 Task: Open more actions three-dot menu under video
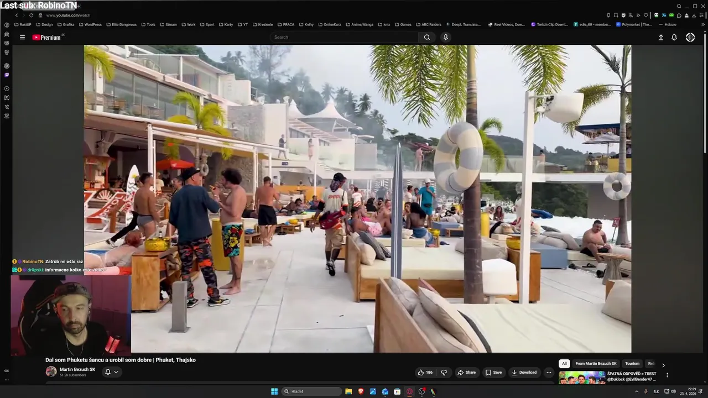[x=549, y=373]
